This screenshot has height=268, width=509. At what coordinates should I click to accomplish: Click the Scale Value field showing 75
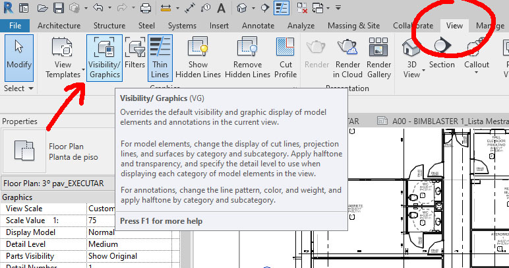(x=133, y=220)
